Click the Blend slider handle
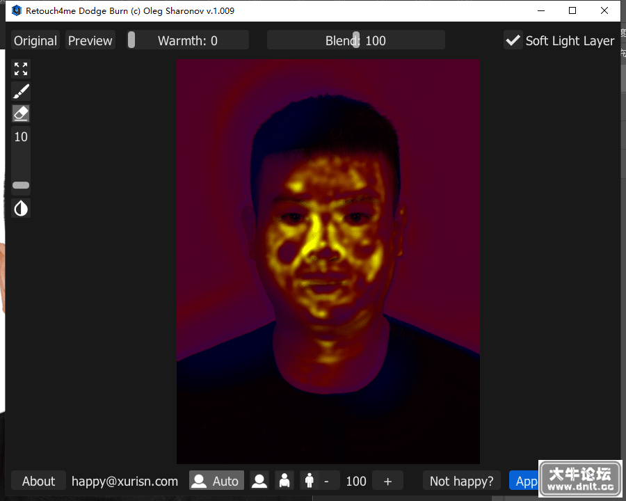The image size is (626, 501). click(x=356, y=40)
